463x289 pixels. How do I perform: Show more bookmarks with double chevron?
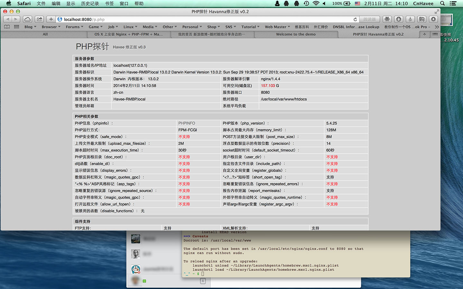tap(437, 27)
